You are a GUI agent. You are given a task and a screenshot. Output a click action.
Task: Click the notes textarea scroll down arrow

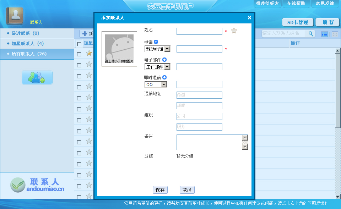245,147
